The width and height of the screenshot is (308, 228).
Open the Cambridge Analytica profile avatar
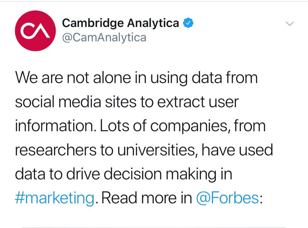click(x=36, y=31)
